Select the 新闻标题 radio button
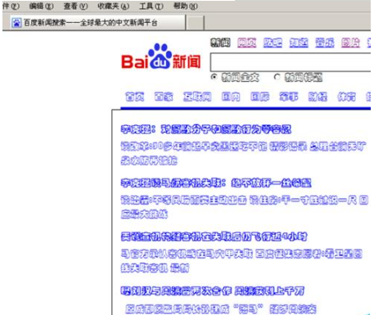Viewport: 374px width, 315px height. [277, 77]
